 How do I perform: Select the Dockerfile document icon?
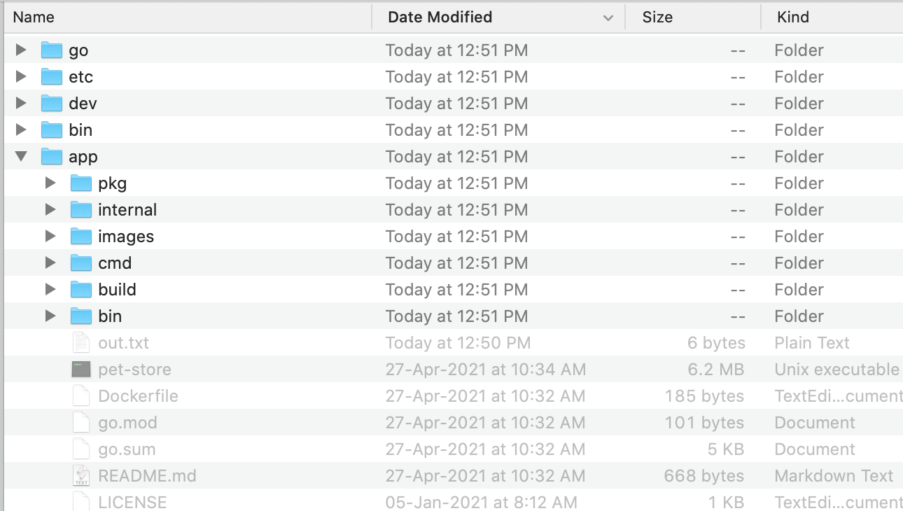coord(81,395)
